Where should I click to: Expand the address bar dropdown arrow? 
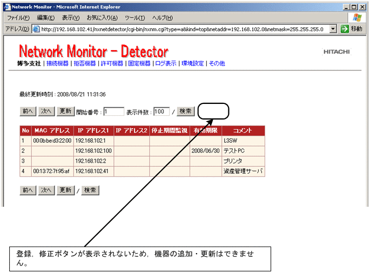click(x=333, y=29)
